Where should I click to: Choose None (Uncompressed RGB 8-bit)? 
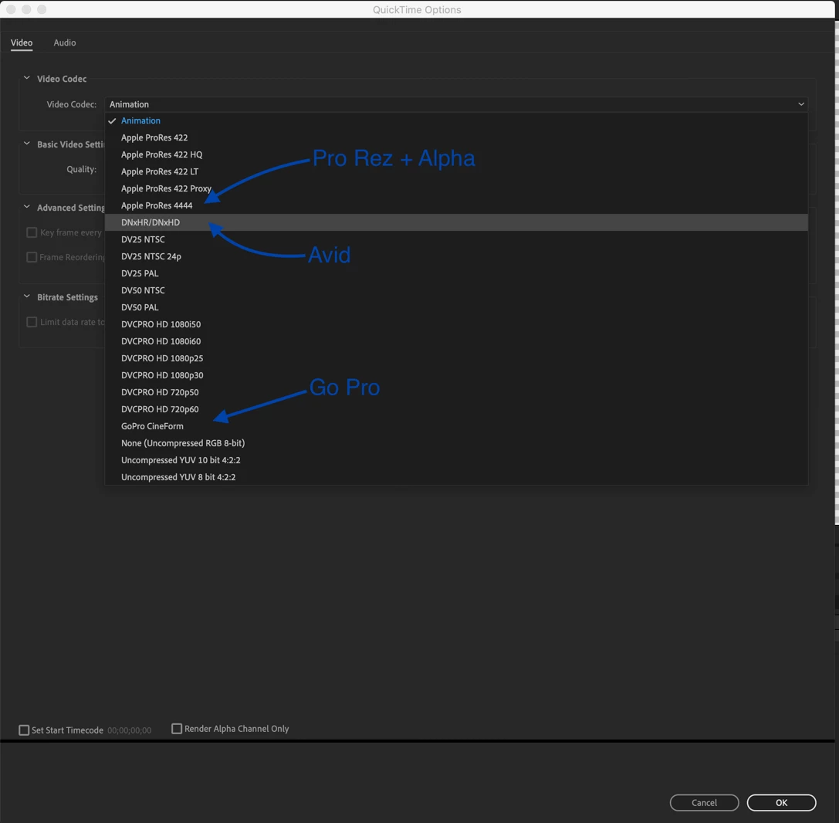pyautogui.click(x=456, y=444)
